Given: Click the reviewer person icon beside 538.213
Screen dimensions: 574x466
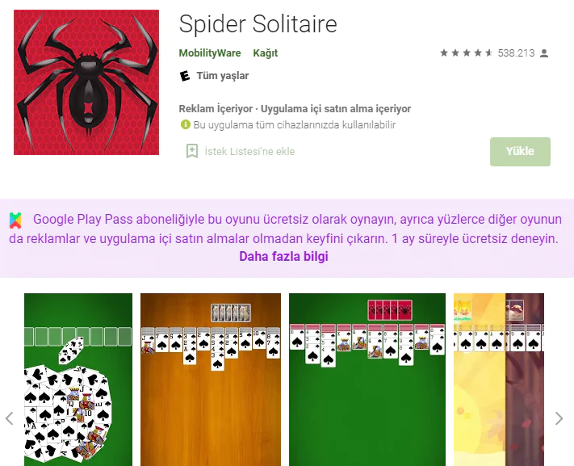Looking at the screenshot, I should pyautogui.click(x=544, y=53).
